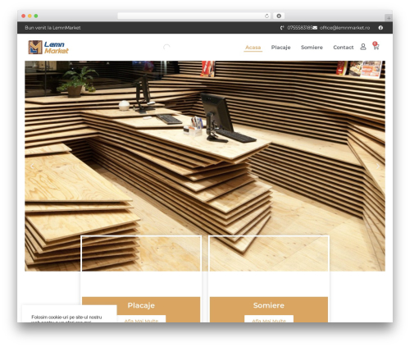Click the Placaje category card title
This screenshot has height=347, width=410.
click(141, 305)
